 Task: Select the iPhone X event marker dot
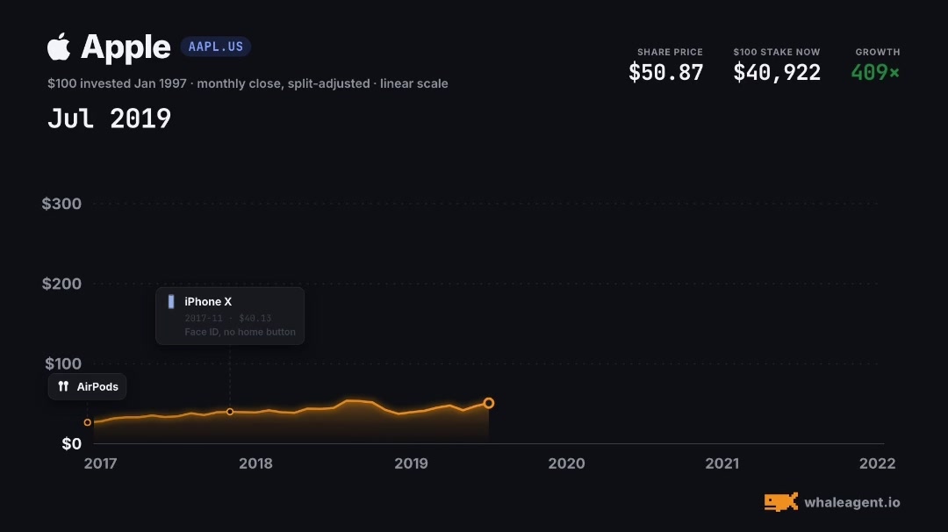click(x=230, y=412)
